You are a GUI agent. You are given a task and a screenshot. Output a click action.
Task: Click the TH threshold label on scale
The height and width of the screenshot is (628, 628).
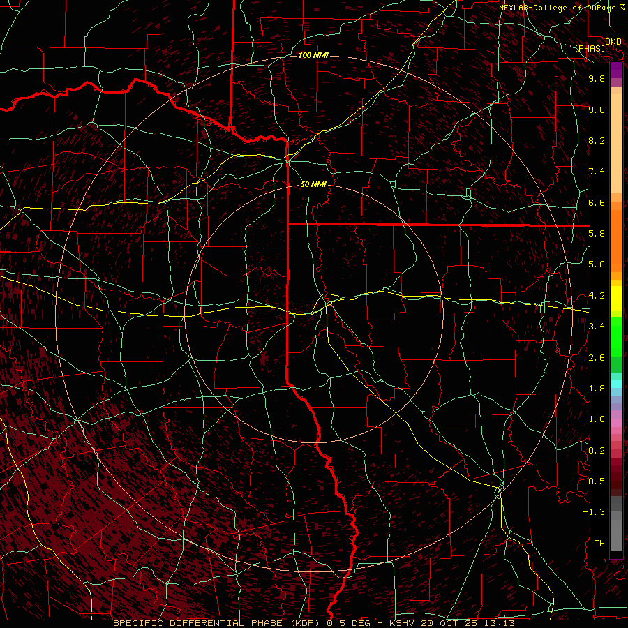click(x=599, y=544)
